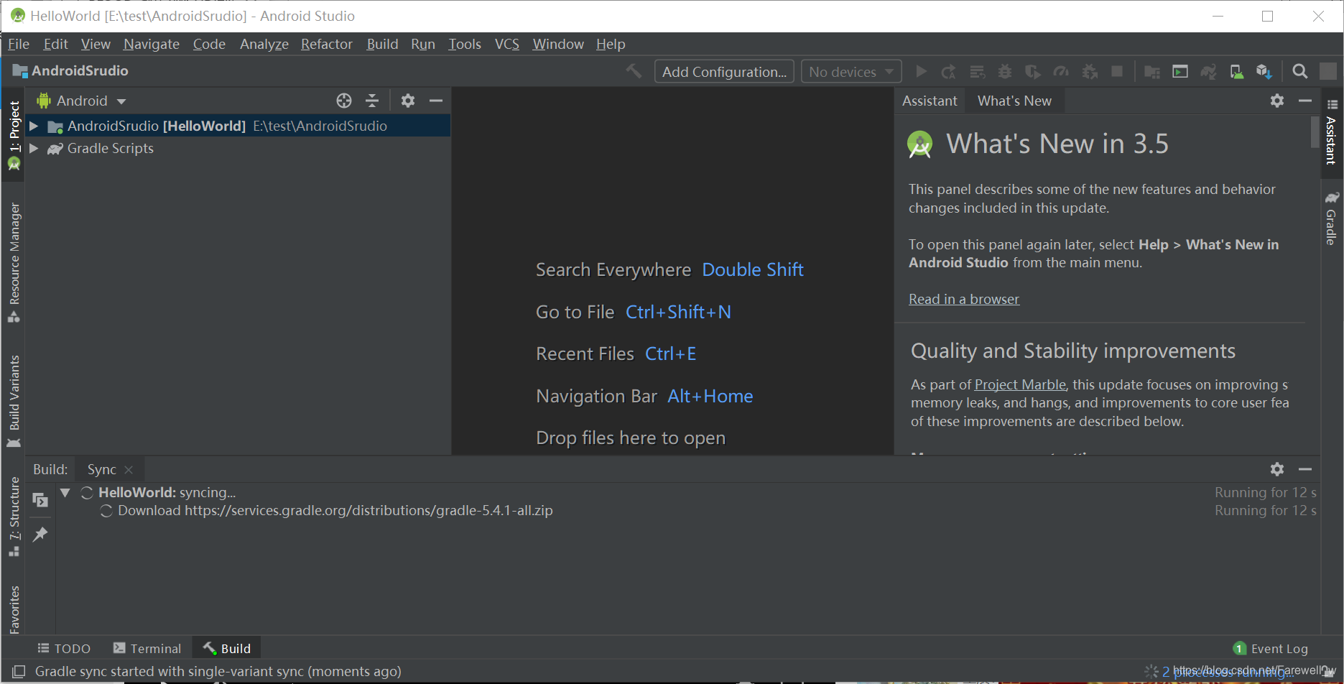This screenshot has height=684, width=1344.
Task: Toggle the 1: Project side tool button
Action: click(x=14, y=134)
